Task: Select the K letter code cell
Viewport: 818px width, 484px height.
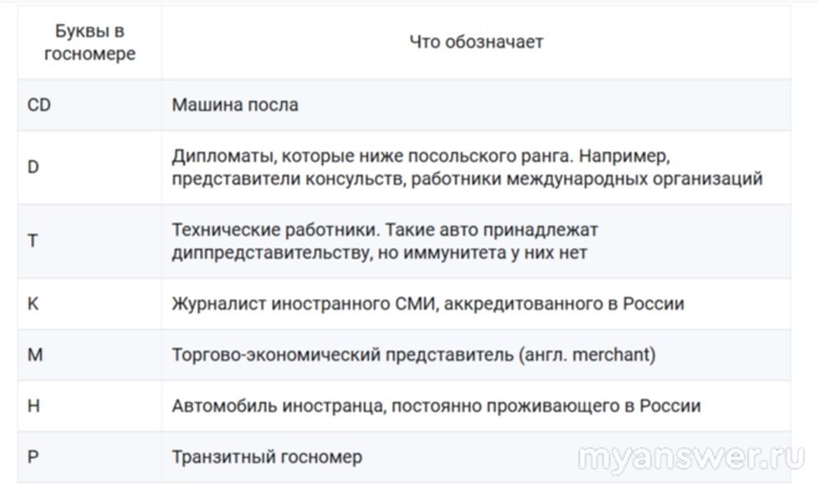Action: coord(34,303)
